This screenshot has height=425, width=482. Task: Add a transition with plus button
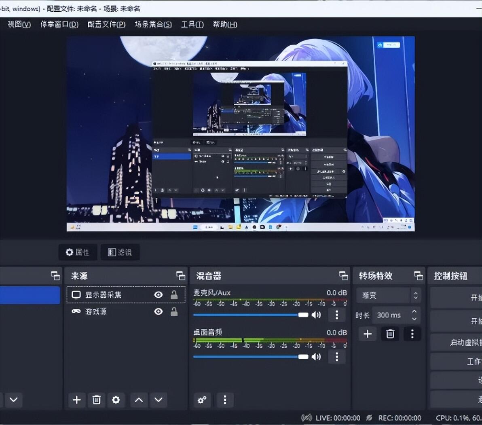pyautogui.click(x=368, y=334)
